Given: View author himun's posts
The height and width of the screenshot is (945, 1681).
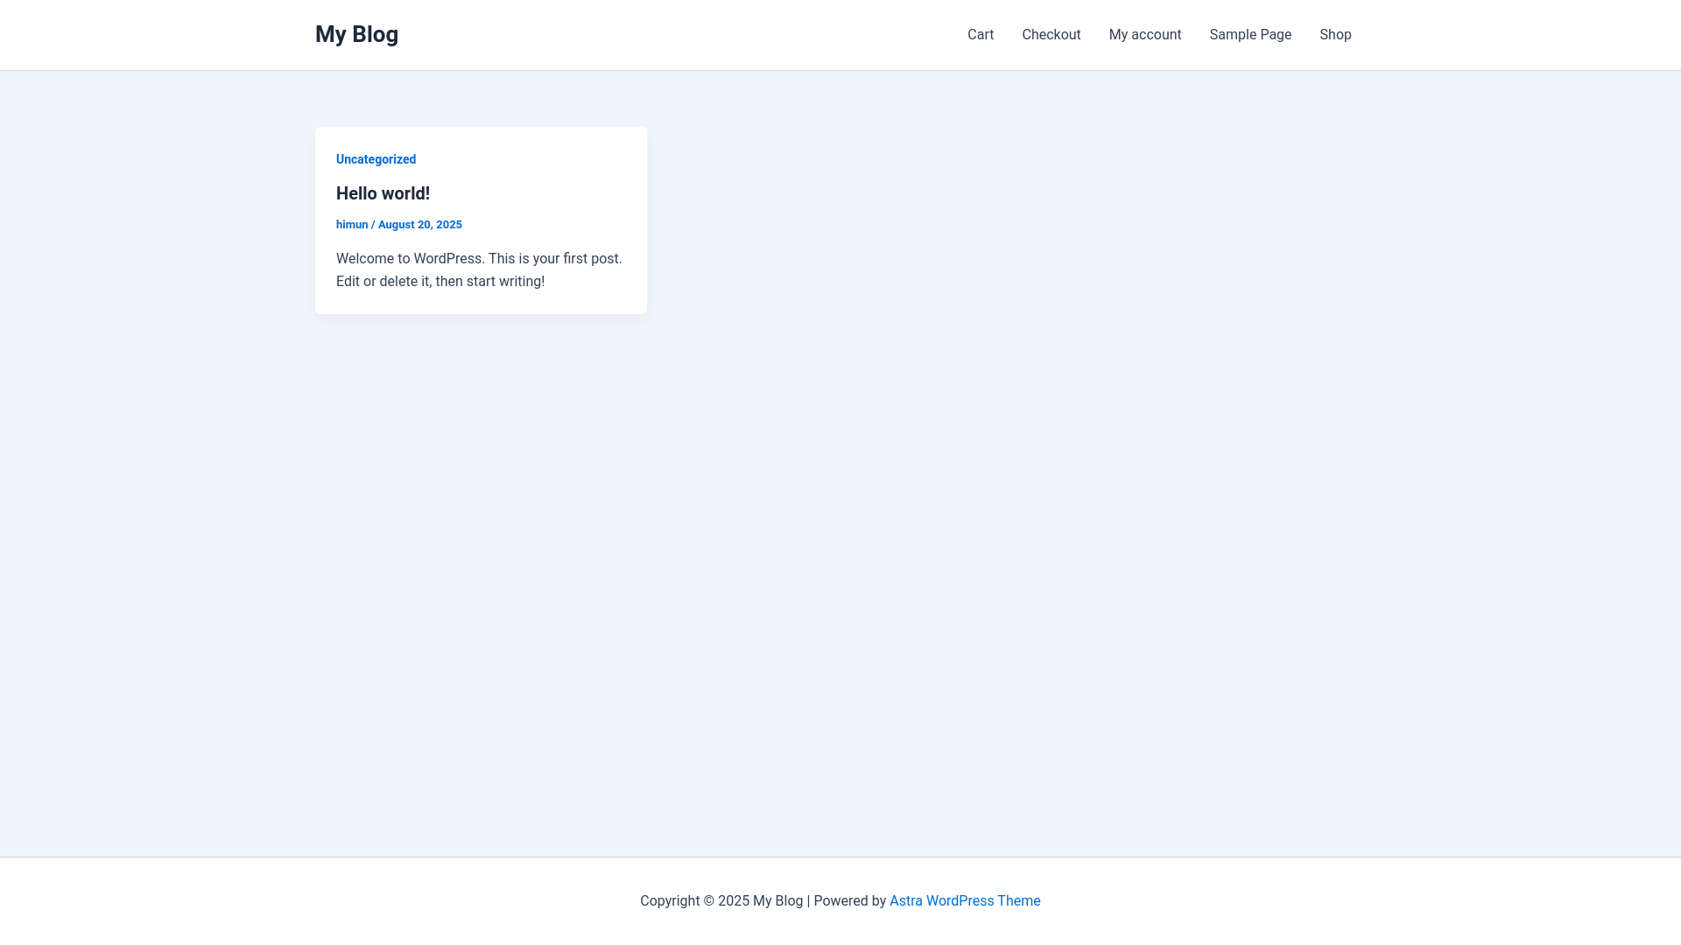Looking at the screenshot, I should 352,225.
